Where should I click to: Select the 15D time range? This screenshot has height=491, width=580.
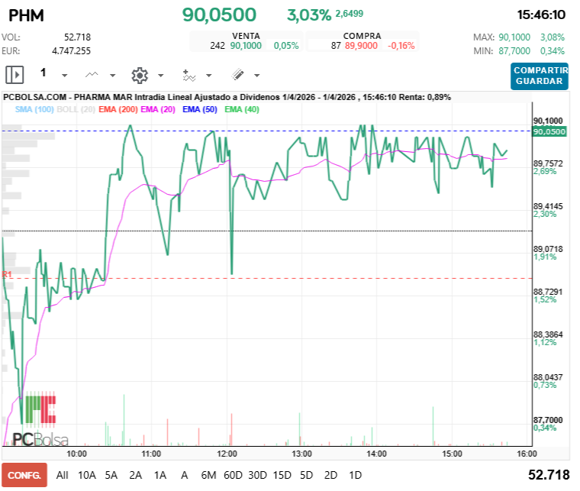point(282,475)
